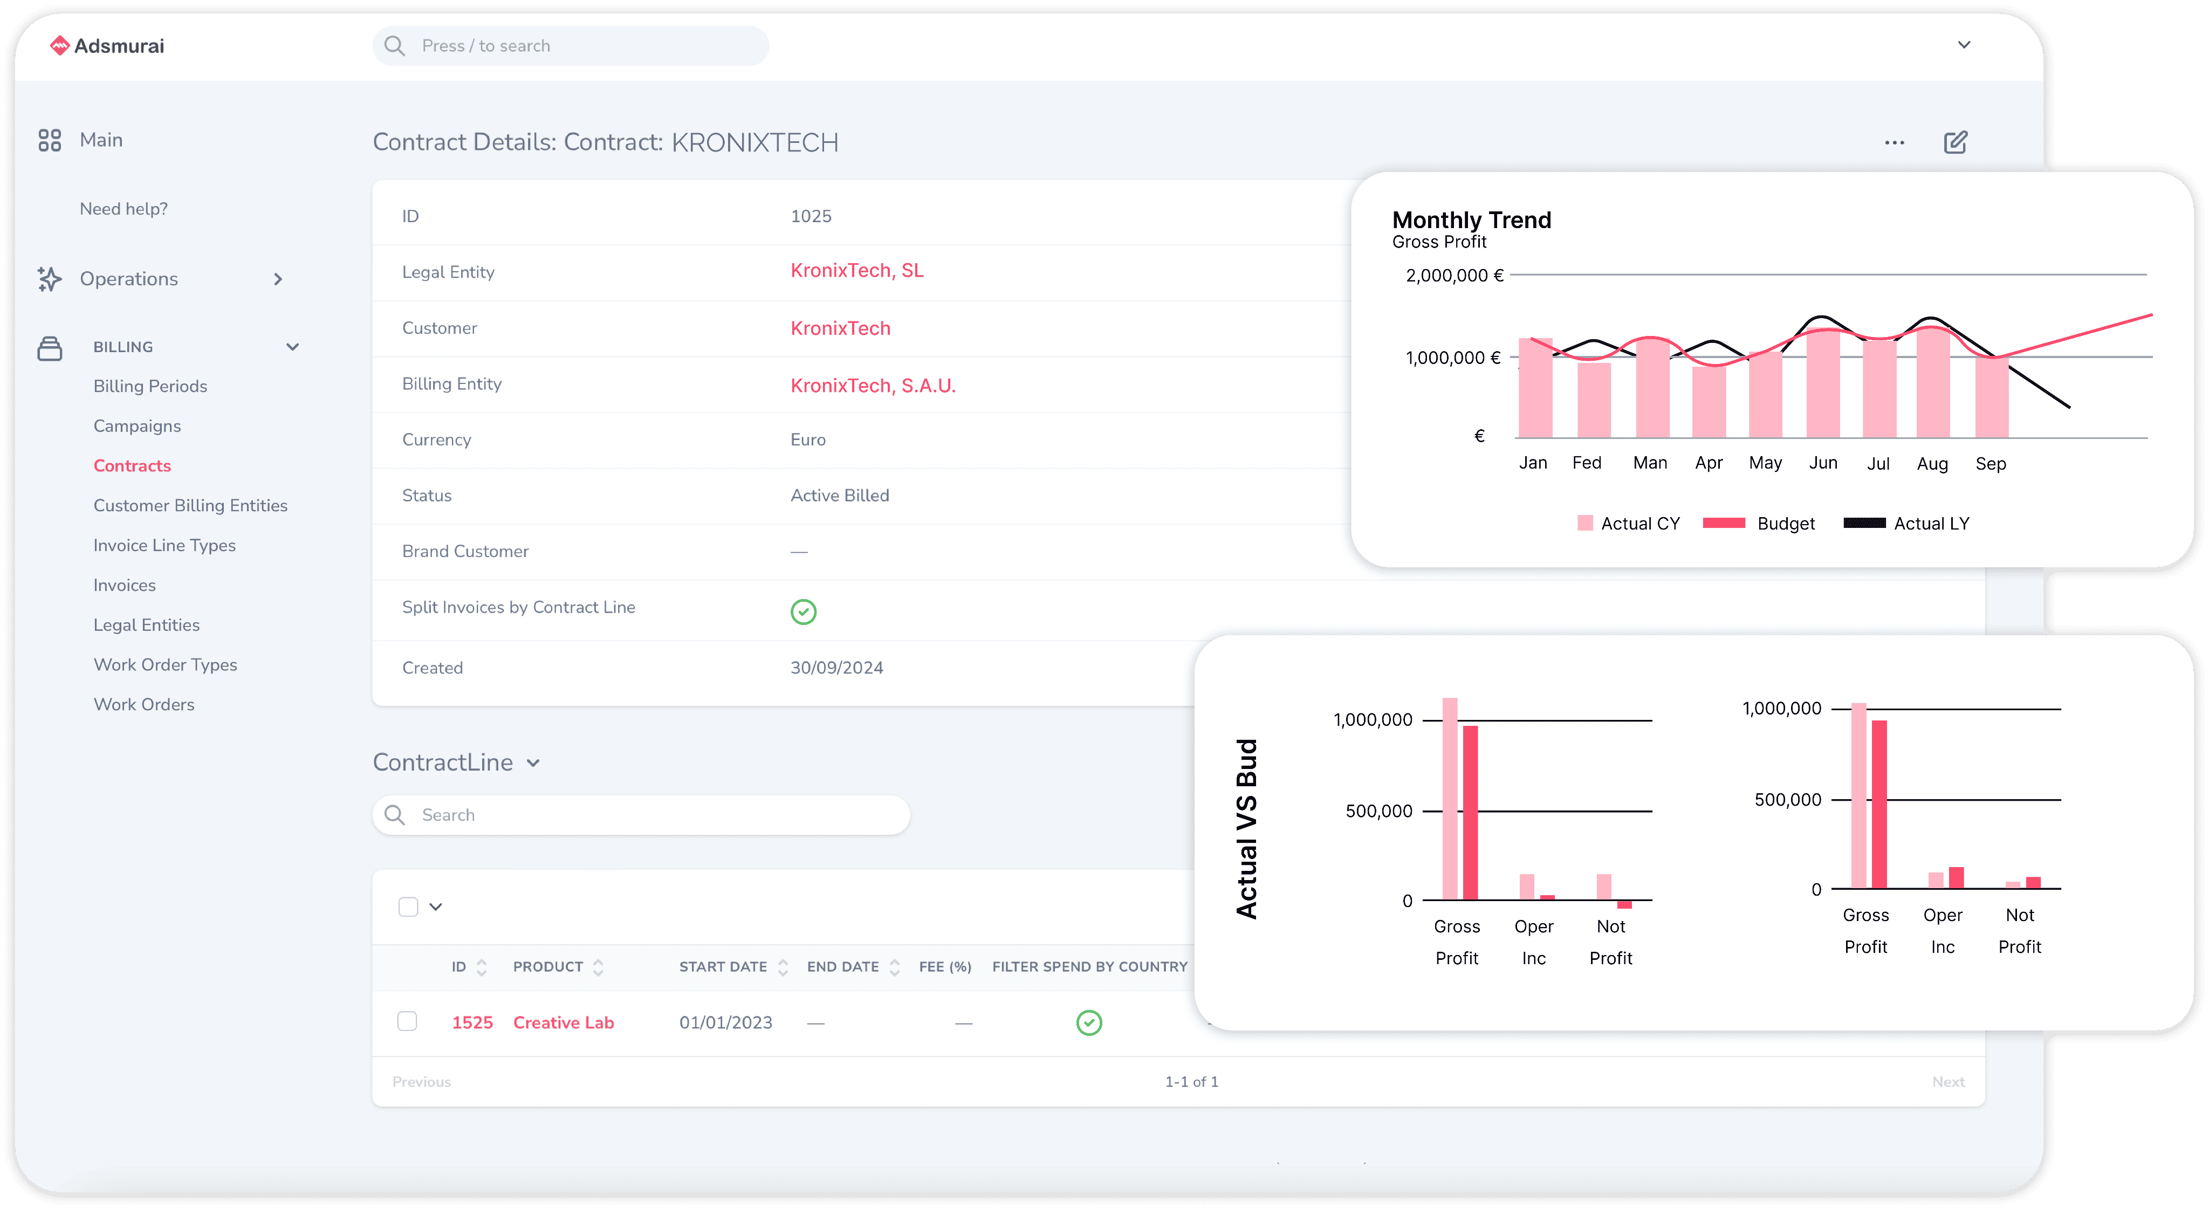Open Billing Periods in sidebar
This screenshot has width=2209, height=1209.
coord(150,386)
